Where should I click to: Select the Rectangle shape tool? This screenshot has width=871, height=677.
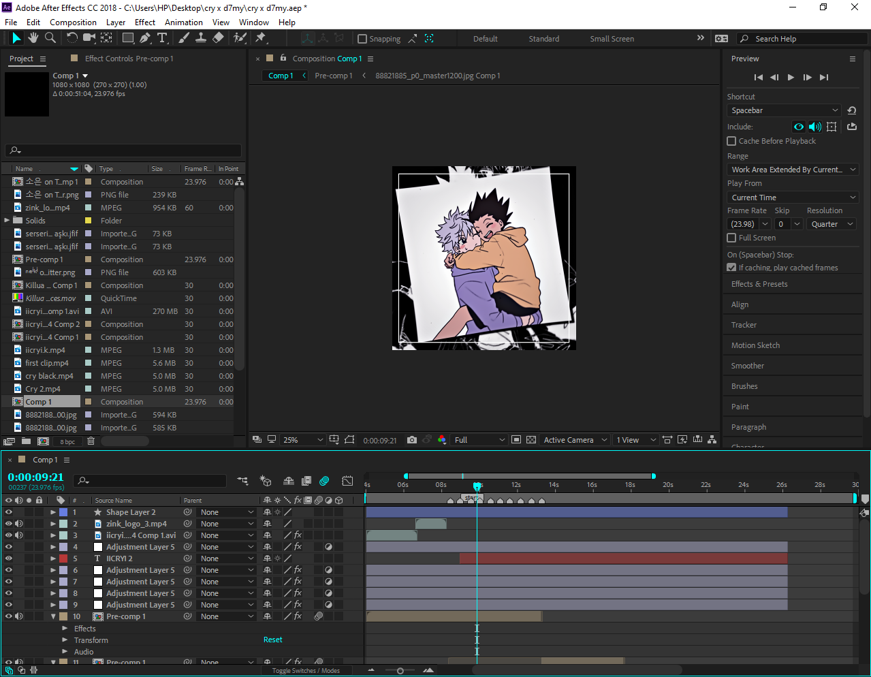128,38
